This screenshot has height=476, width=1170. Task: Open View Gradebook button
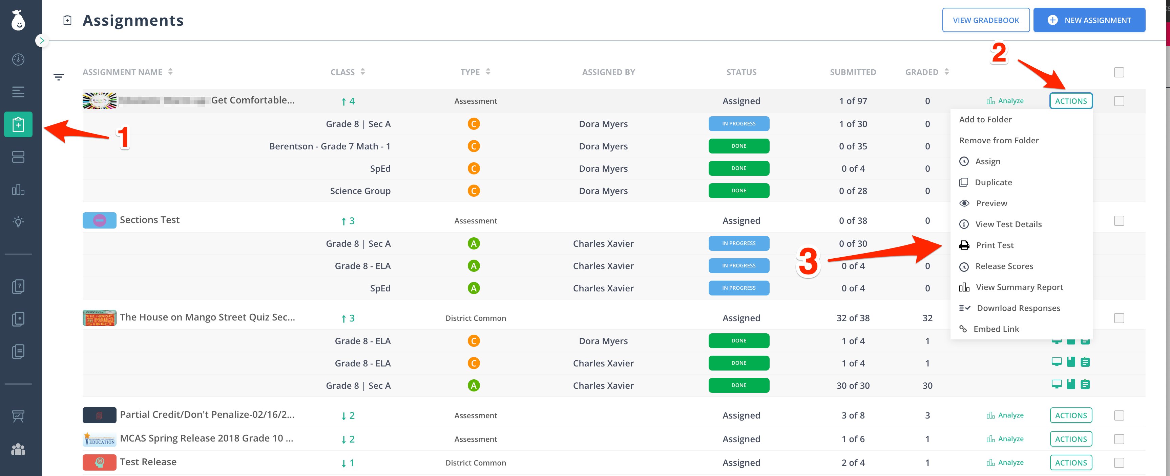click(x=986, y=20)
